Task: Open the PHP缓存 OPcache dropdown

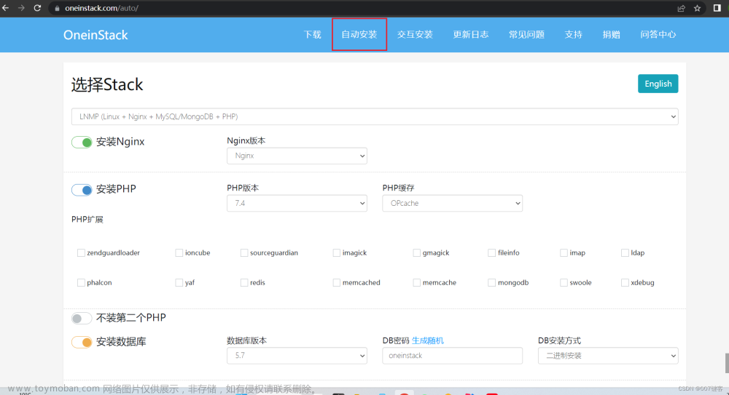Action: coord(453,203)
